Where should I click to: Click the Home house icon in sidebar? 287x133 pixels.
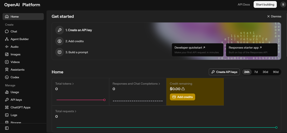7,16
